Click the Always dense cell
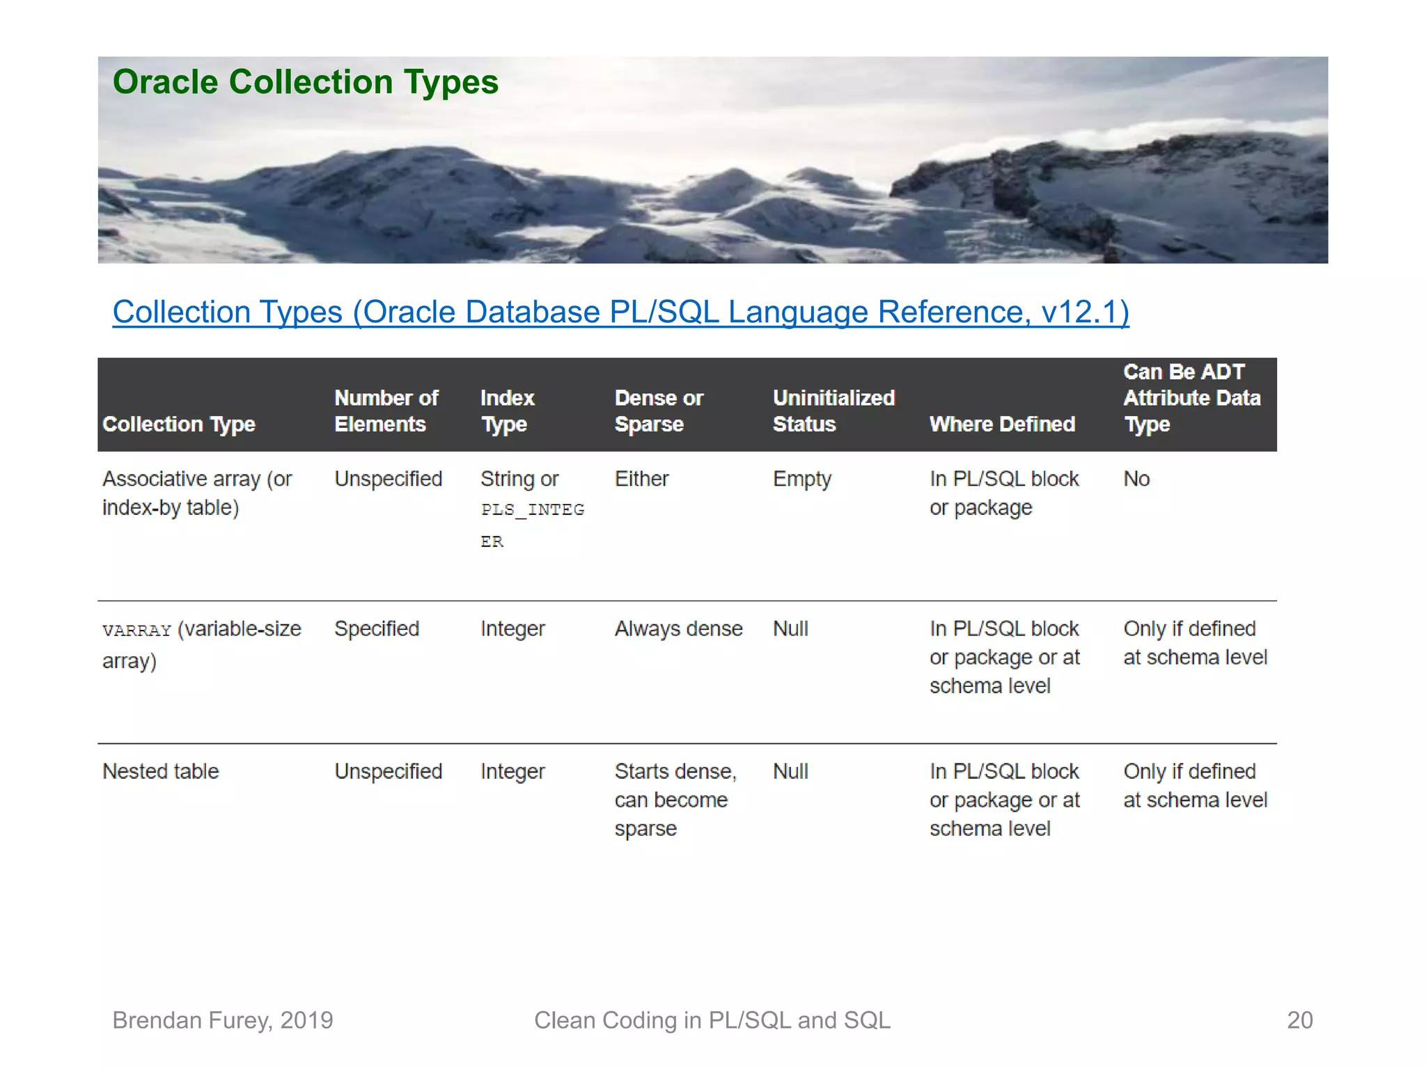The height and width of the screenshot is (1069, 1426). point(678,628)
